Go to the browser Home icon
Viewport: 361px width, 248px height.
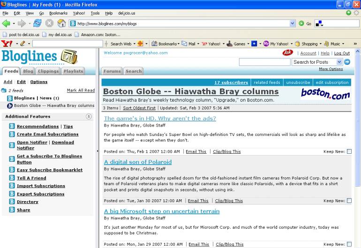(x=61, y=23)
